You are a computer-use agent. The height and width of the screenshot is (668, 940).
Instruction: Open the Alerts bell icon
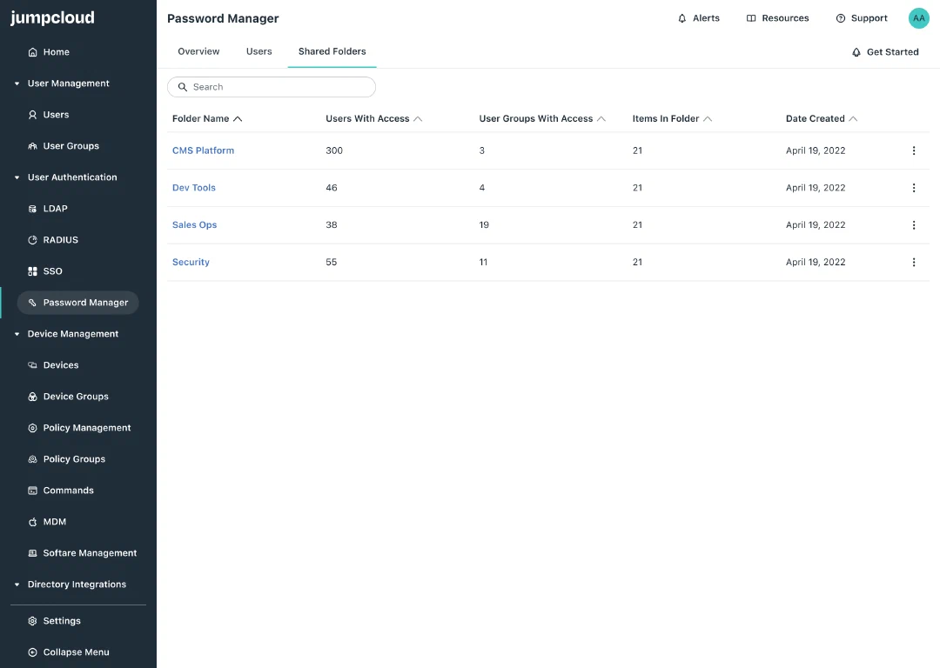point(682,18)
